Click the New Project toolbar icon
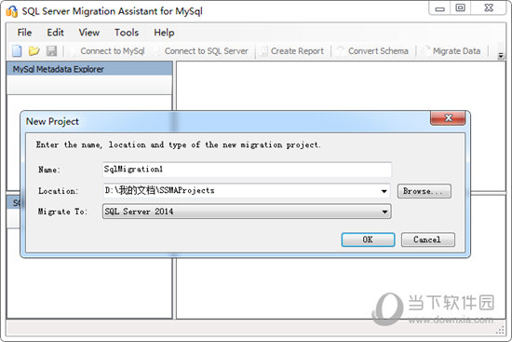The width and height of the screenshot is (512, 342). [17, 51]
